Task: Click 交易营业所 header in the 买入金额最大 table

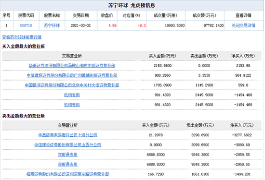Action: [x=72, y=56]
